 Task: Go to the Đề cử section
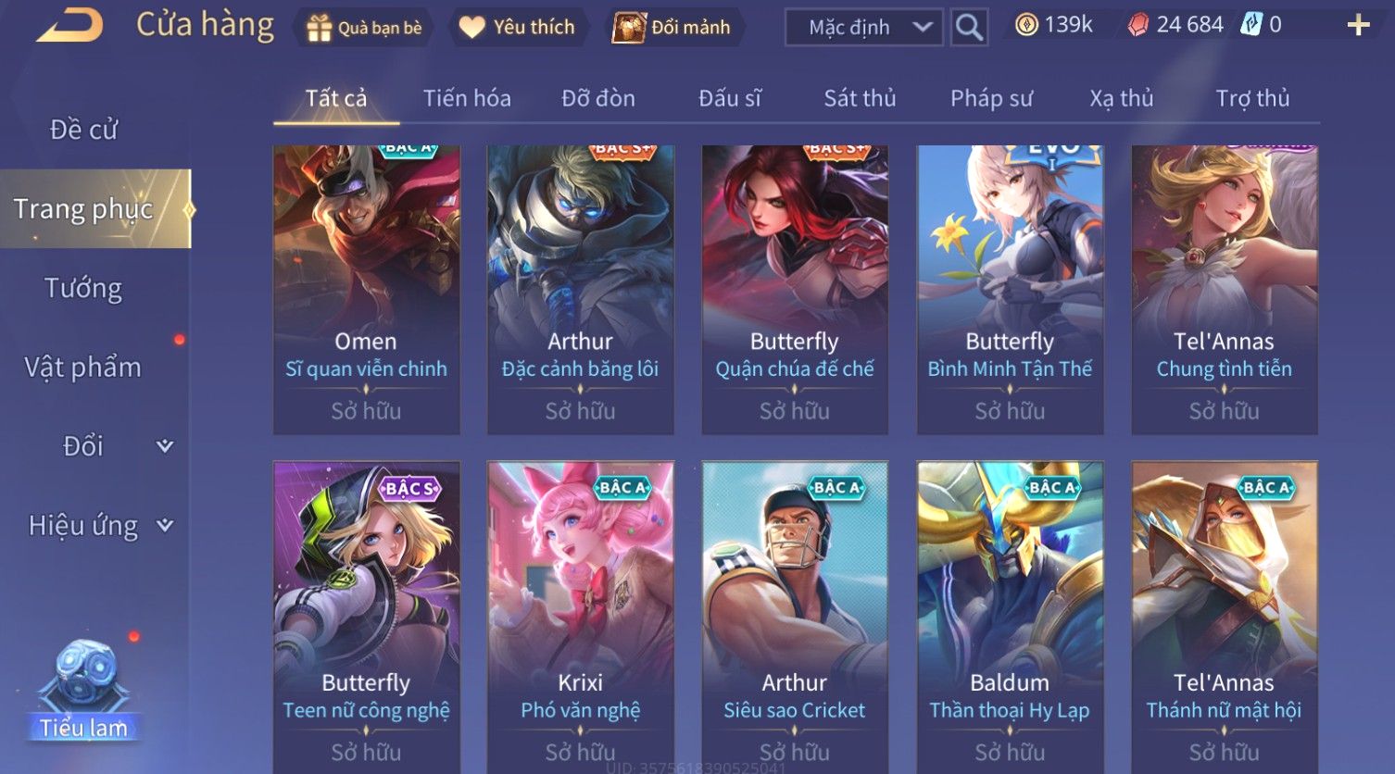(x=83, y=130)
